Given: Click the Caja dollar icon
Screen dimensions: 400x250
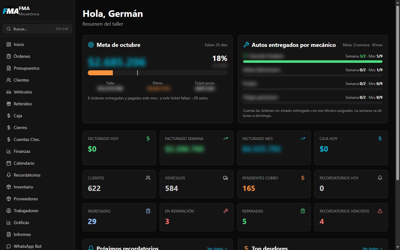Looking at the screenshot, I should [9, 116].
